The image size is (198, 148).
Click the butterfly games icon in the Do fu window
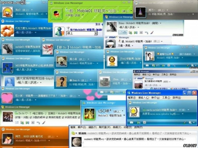(28, 122)
